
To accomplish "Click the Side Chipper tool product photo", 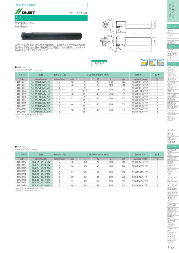I will [x=51, y=36].
